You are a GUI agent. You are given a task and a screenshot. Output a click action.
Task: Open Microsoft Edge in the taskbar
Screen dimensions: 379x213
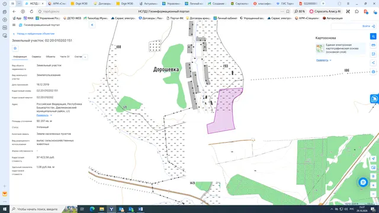pos(92,209)
